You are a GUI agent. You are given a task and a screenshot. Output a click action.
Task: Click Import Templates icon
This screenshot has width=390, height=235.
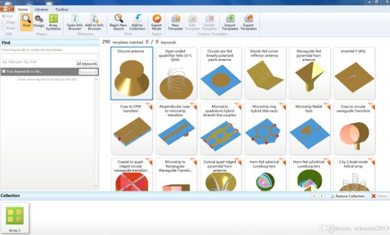point(230,22)
